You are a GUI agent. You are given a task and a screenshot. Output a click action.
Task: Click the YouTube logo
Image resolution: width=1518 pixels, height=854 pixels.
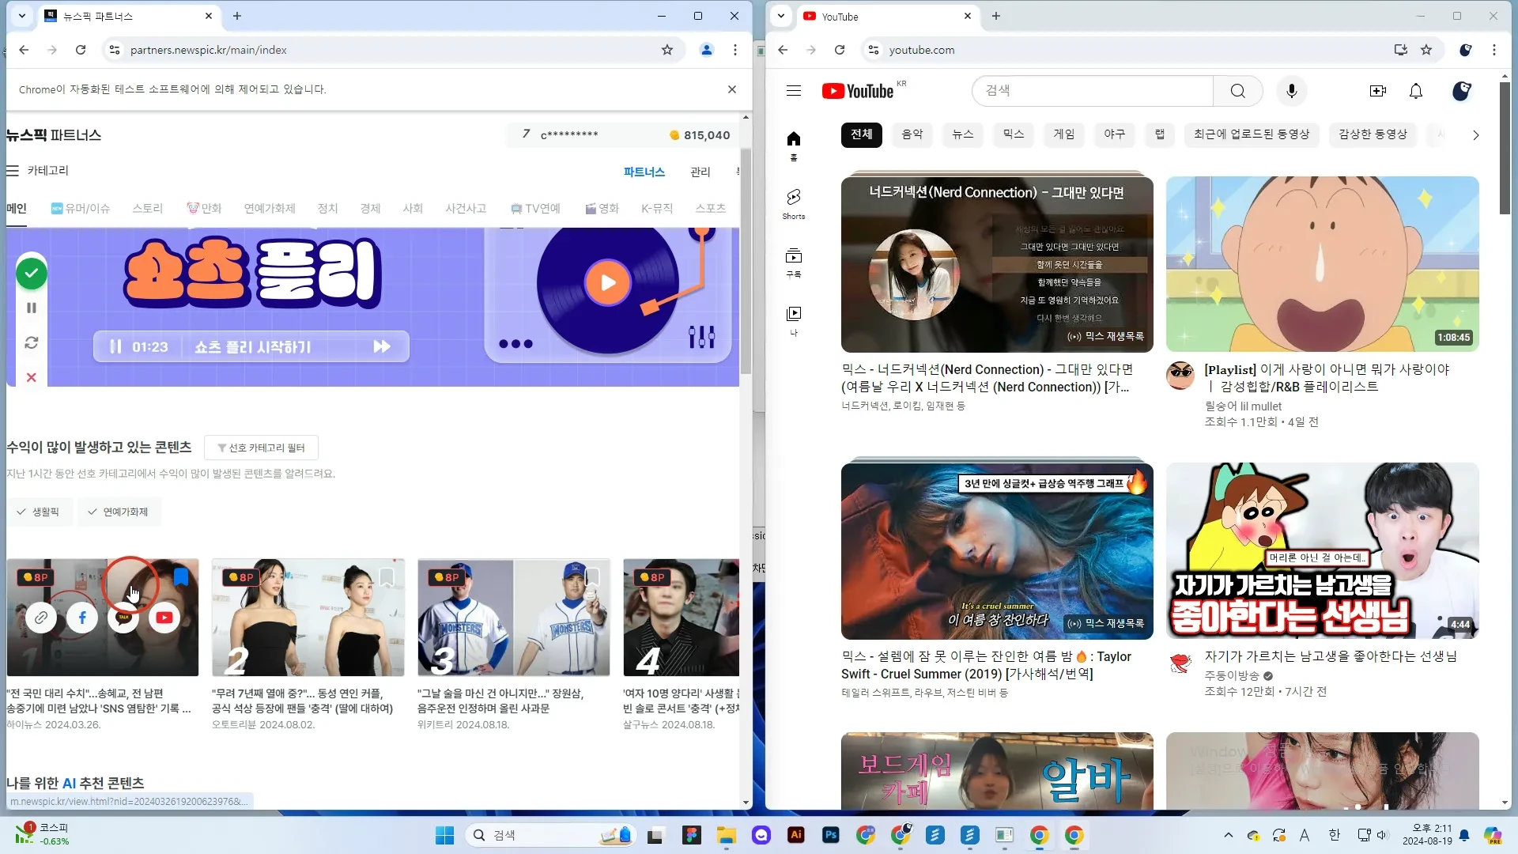click(x=858, y=91)
